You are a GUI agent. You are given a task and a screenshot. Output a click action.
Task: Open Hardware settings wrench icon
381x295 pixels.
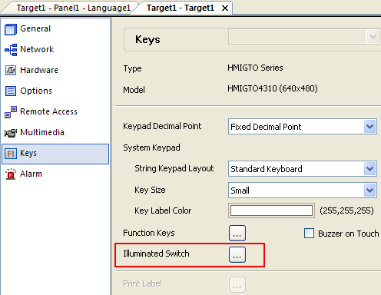(11, 70)
